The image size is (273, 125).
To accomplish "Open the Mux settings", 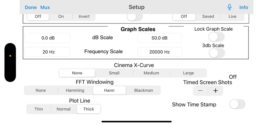I will tap(45, 7).
